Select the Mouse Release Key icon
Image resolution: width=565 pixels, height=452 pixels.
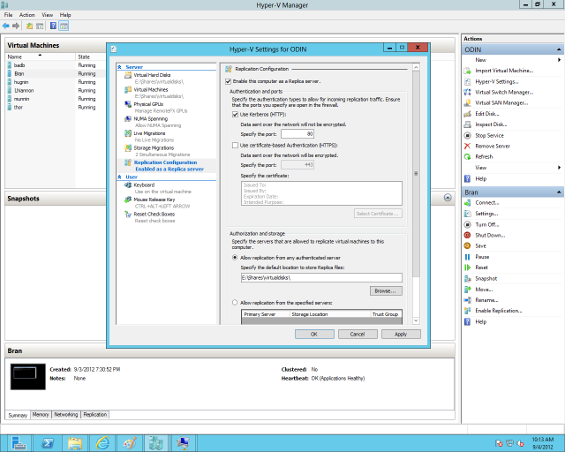click(127, 200)
